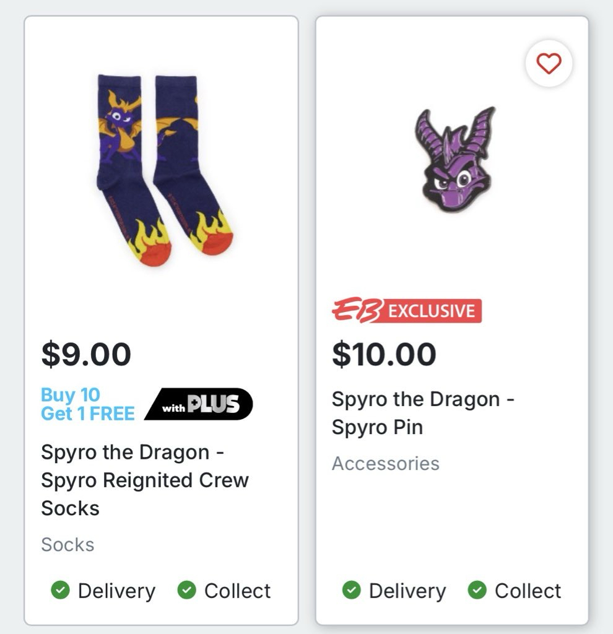Tap the heart wishlist icon on Spyro Pin

(x=549, y=63)
